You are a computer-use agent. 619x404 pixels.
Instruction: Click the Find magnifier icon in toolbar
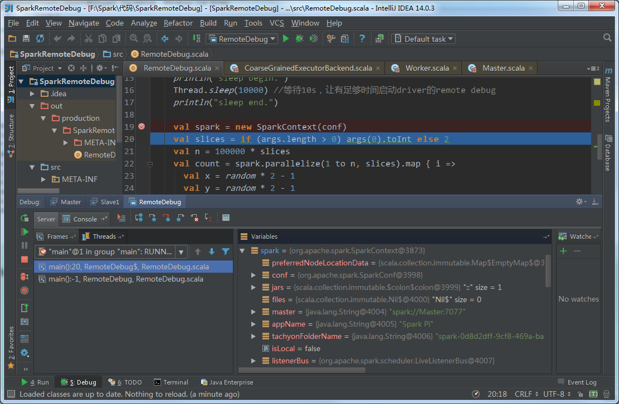134,38
